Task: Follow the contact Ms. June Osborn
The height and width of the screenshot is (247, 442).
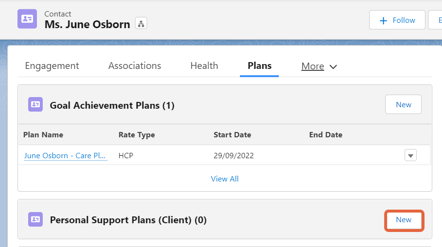Action: point(397,20)
